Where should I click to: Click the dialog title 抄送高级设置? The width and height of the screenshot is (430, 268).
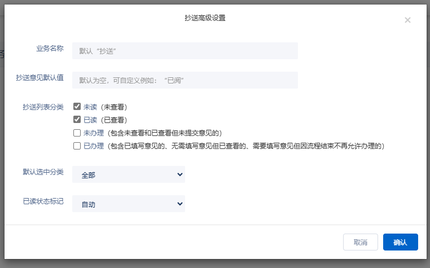tap(205, 18)
